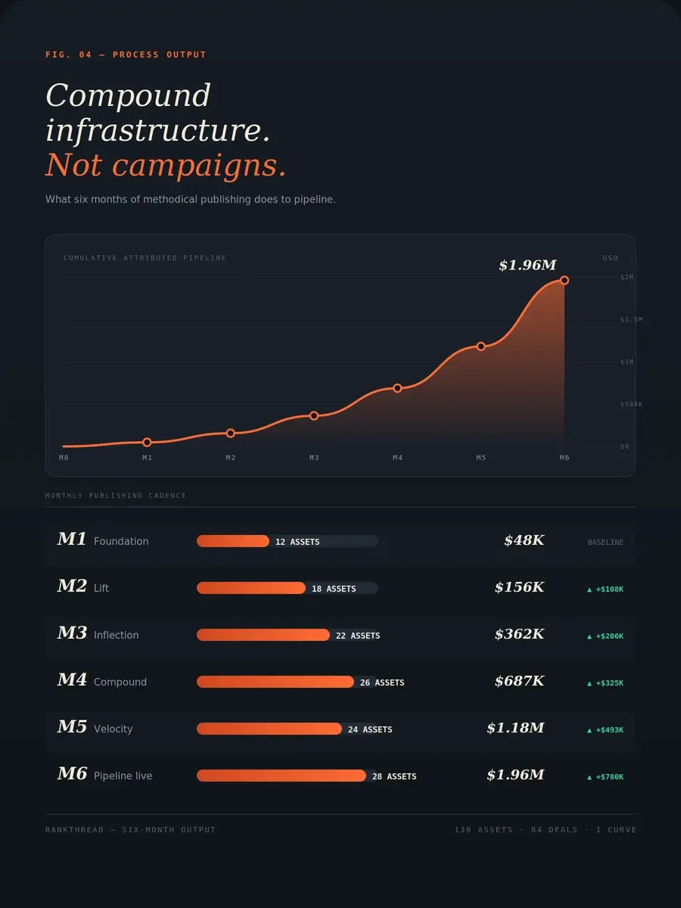Click the Cumulative Attributed Pipeline chart title
Image resolution: width=681 pixels, height=908 pixels.
click(x=145, y=258)
